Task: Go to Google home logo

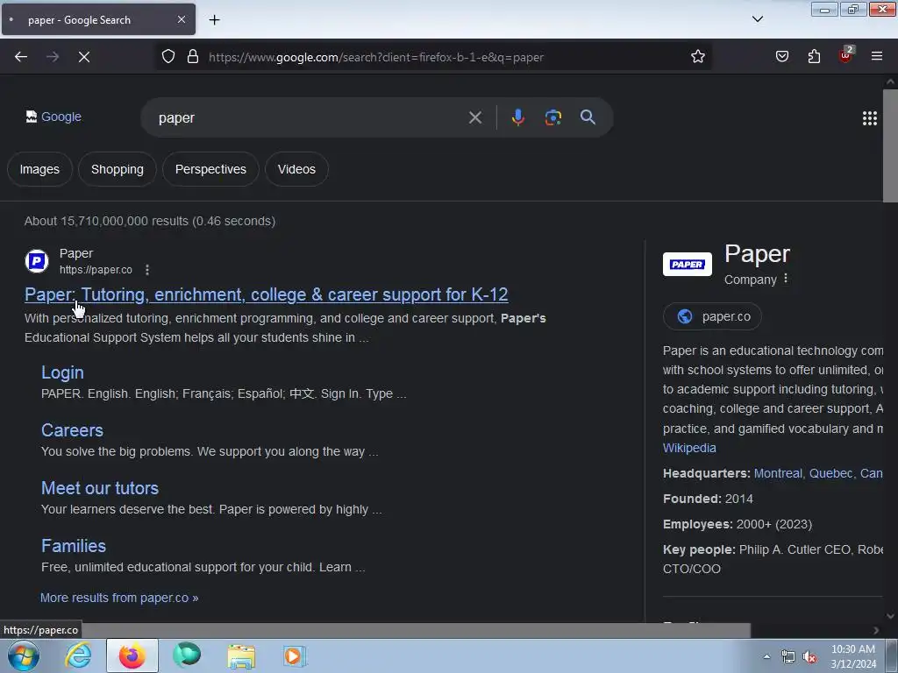Action: click(53, 117)
